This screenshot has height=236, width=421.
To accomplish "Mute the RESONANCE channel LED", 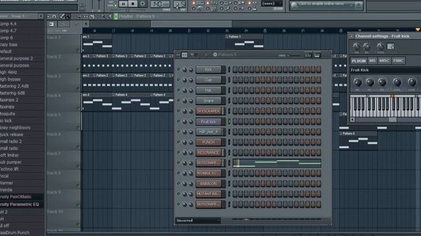I will tap(178, 153).
